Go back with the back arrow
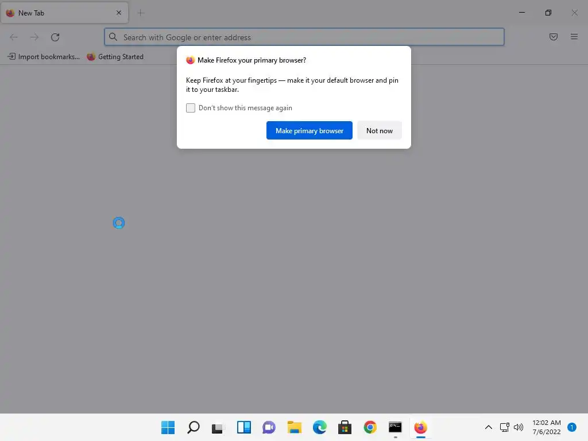The image size is (588, 441). tap(14, 37)
